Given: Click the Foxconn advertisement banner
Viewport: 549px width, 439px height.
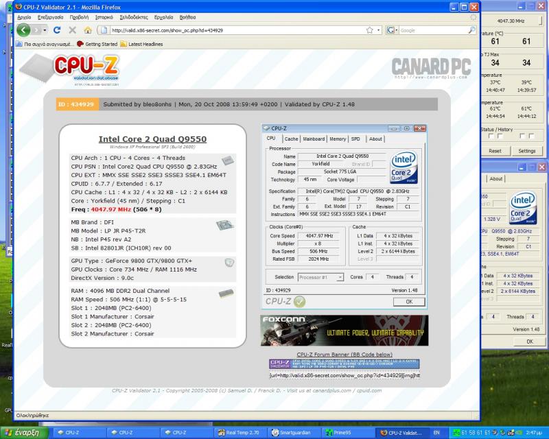Looking at the screenshot, I should 344,330.
